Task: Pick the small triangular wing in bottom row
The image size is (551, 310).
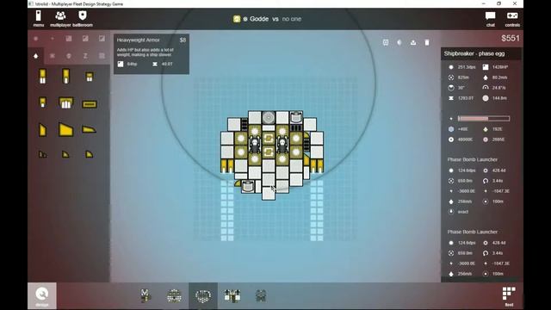Action: click(65, 154)
